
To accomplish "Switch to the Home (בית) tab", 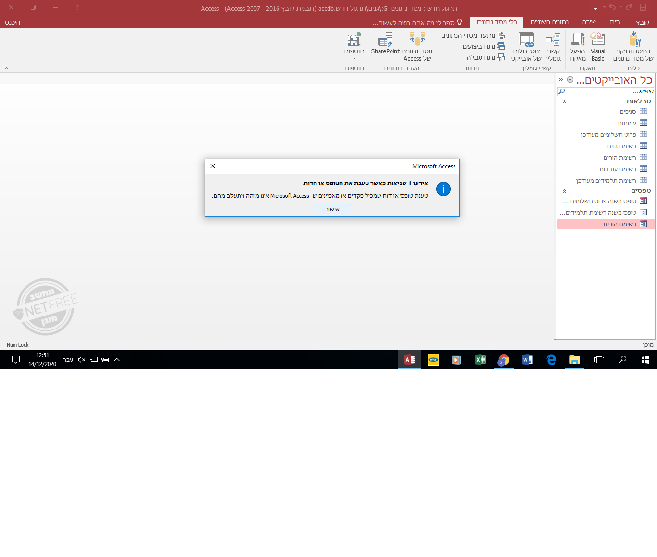I will click(615, 22).
